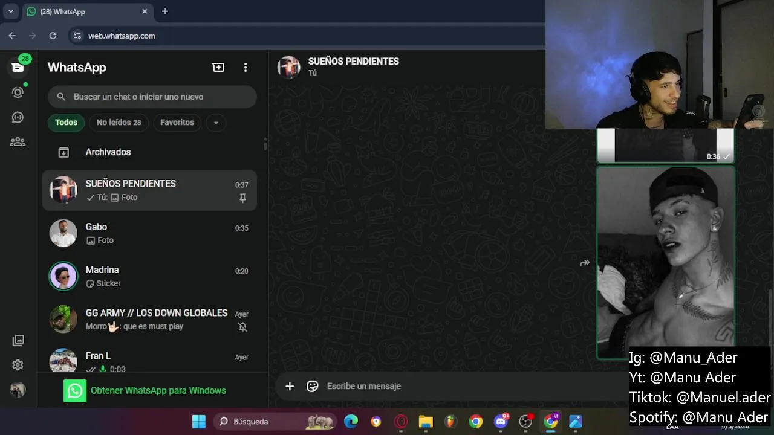Open the SUEÑOS PENDIENTES chat
774x435 pixels.
click(x=149, y=190)
